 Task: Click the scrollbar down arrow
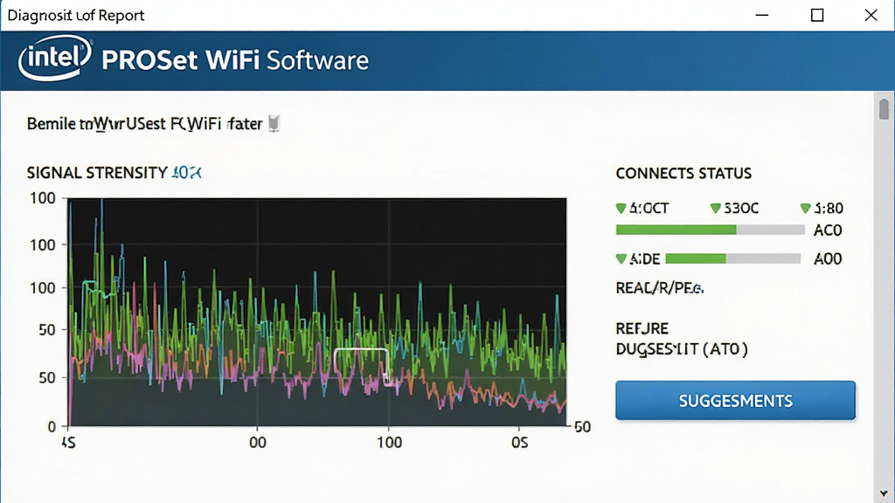tap(884, 493)
